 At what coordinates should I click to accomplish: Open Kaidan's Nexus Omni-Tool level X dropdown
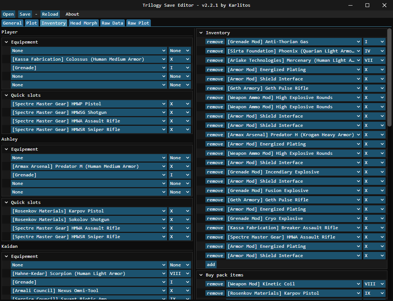click(x=179, y=291)
